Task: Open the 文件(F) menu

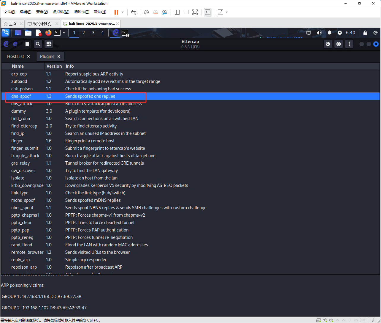Action: pyautogui.click(x=9, y=12)
